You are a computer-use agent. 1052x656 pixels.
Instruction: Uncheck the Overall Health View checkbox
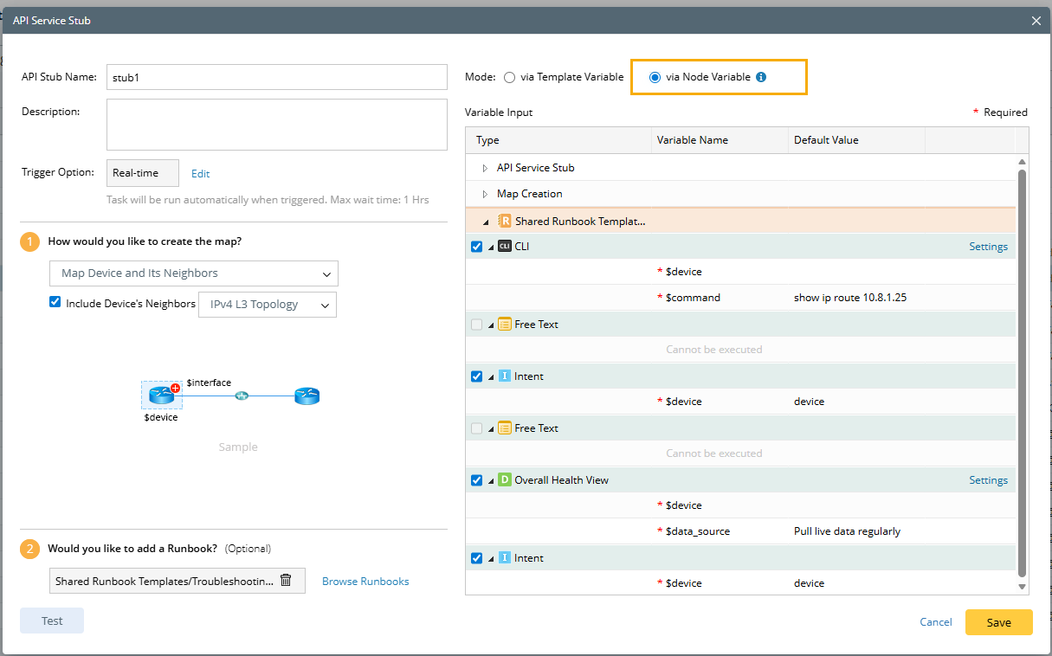tap(476, 480)
